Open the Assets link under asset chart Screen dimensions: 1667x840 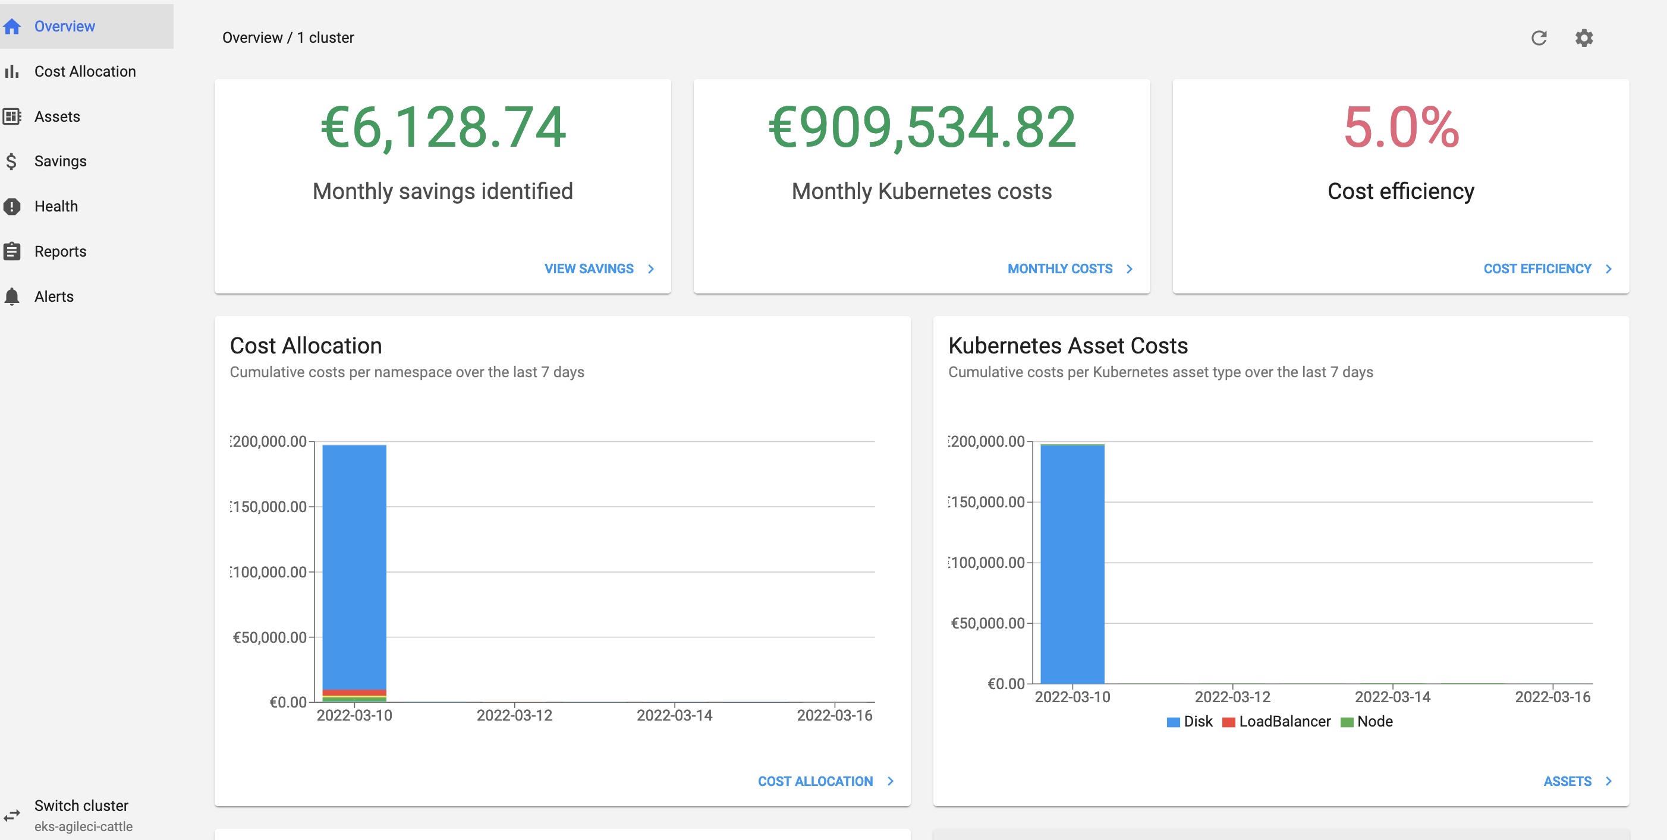pos(1567,781)
